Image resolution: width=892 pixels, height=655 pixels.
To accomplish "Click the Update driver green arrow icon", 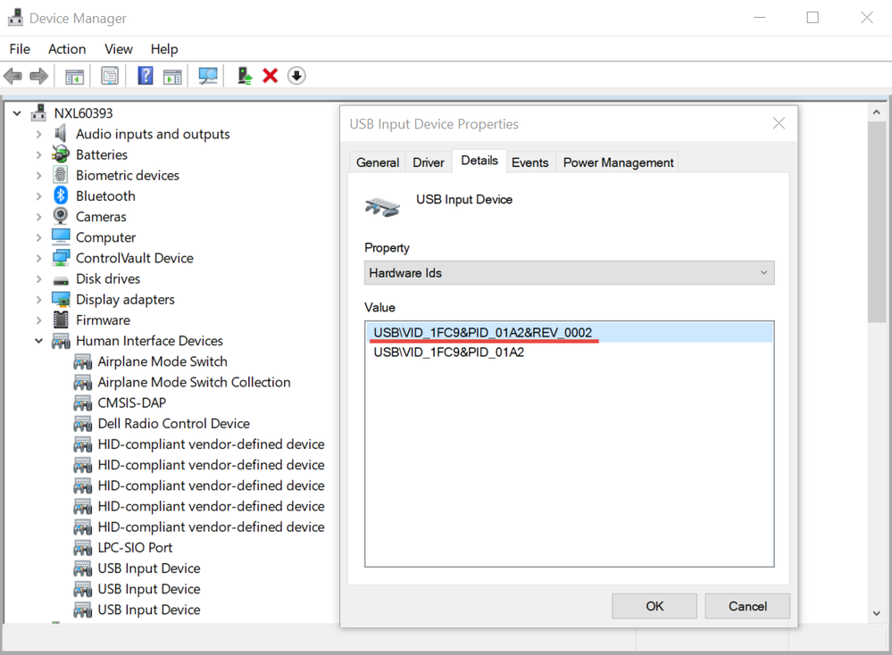I will (x=245, y=76).
